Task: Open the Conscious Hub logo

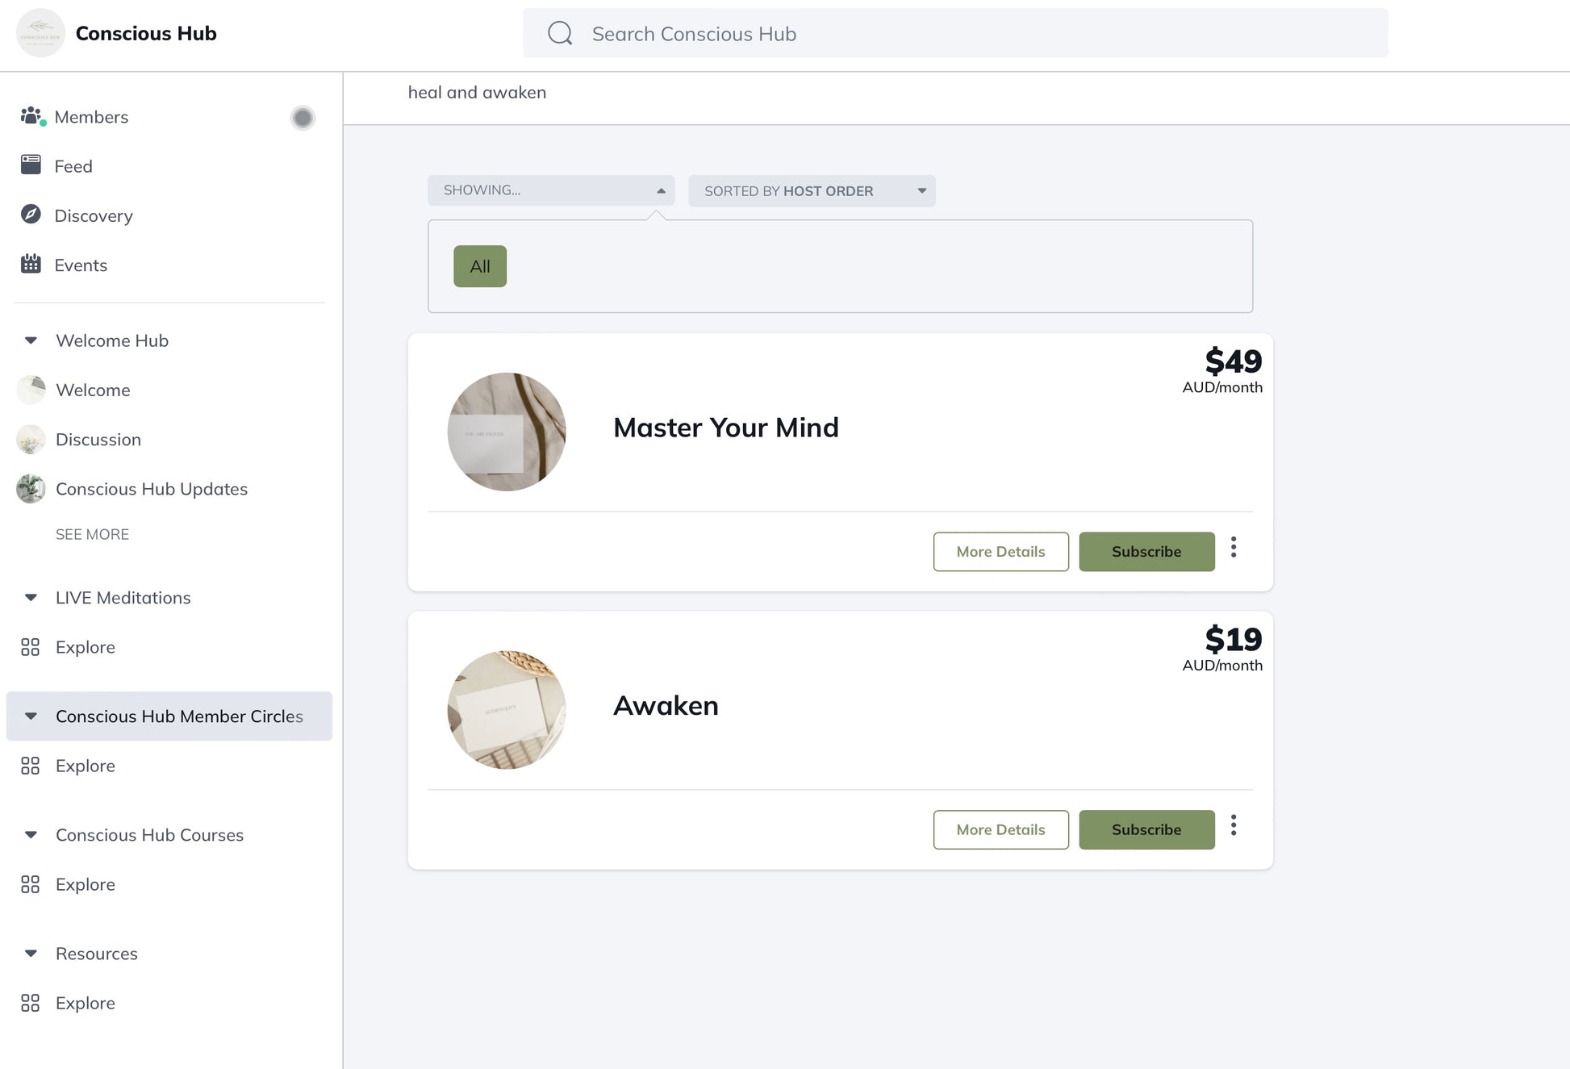Action: 40,33
